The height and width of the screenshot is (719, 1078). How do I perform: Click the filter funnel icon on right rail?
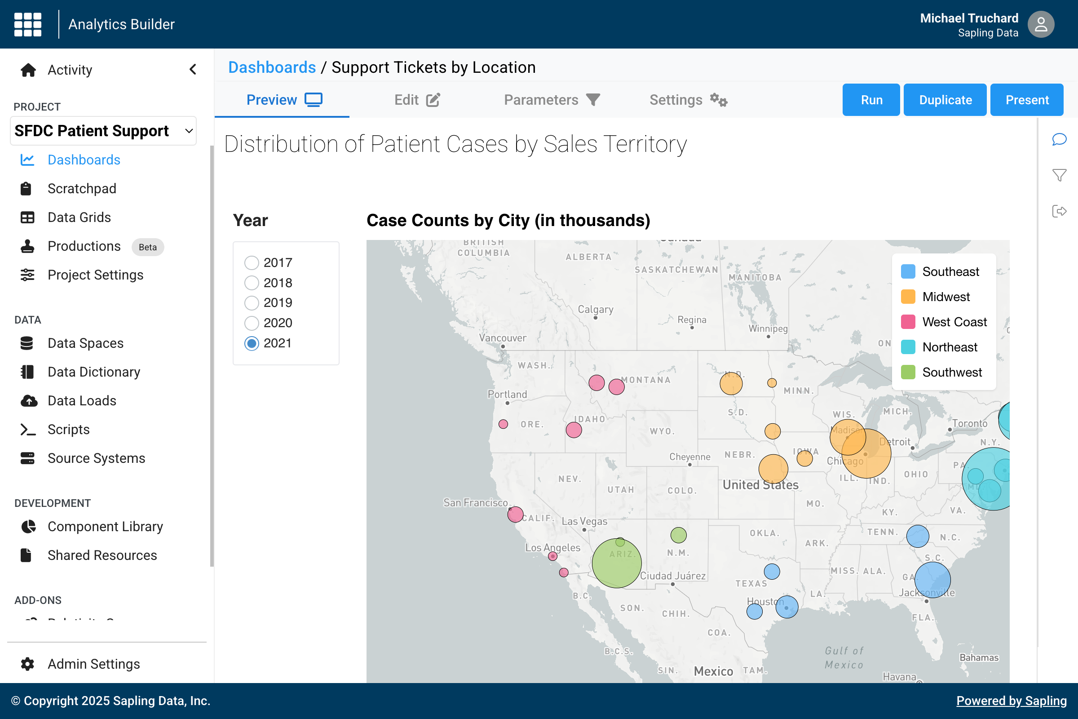[1059, 175]
